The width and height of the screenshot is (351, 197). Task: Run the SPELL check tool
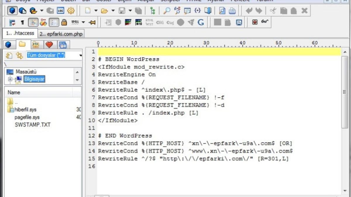[x=75, y=22]
